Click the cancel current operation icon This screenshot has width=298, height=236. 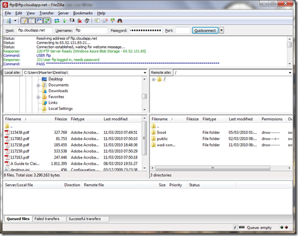pos(72,21)
